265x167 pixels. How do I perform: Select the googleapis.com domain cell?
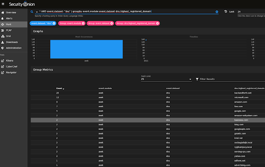point(242,129)
